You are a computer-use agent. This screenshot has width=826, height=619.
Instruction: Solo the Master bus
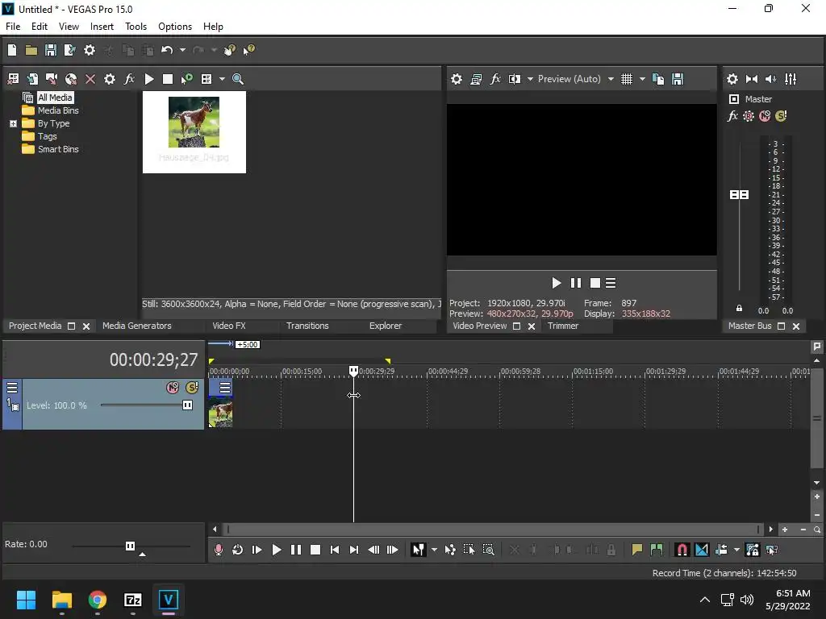[781, 116]
